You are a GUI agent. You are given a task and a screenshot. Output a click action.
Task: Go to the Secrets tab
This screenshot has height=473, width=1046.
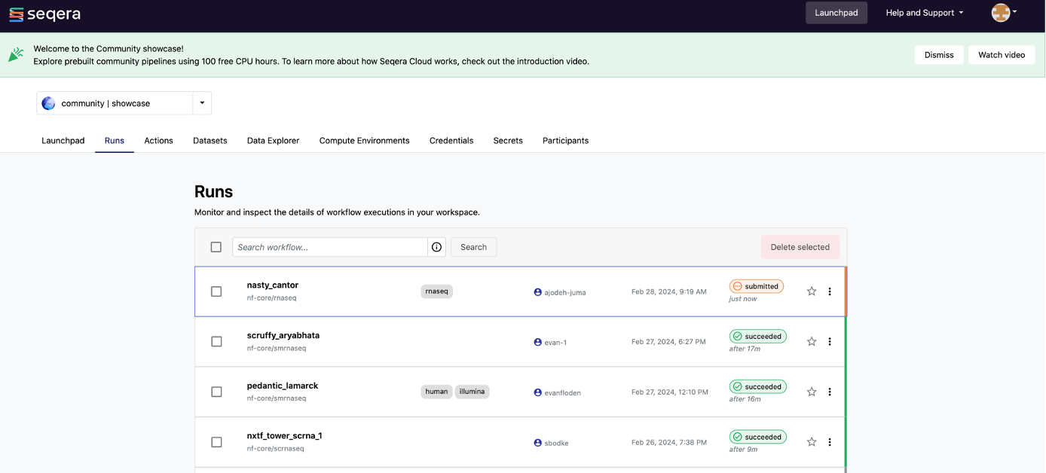pos(508,141)
